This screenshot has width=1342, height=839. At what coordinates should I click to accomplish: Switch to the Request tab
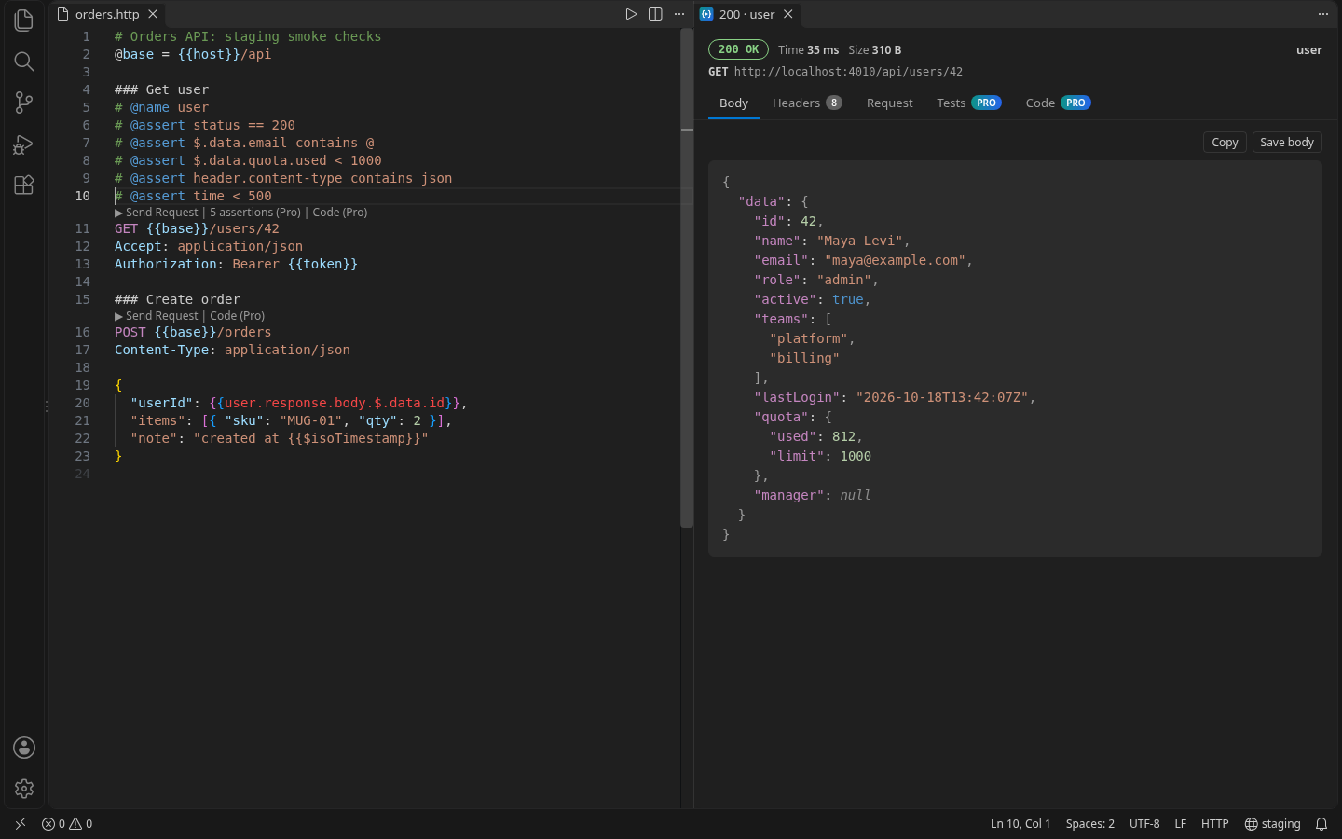pos(890,103)
